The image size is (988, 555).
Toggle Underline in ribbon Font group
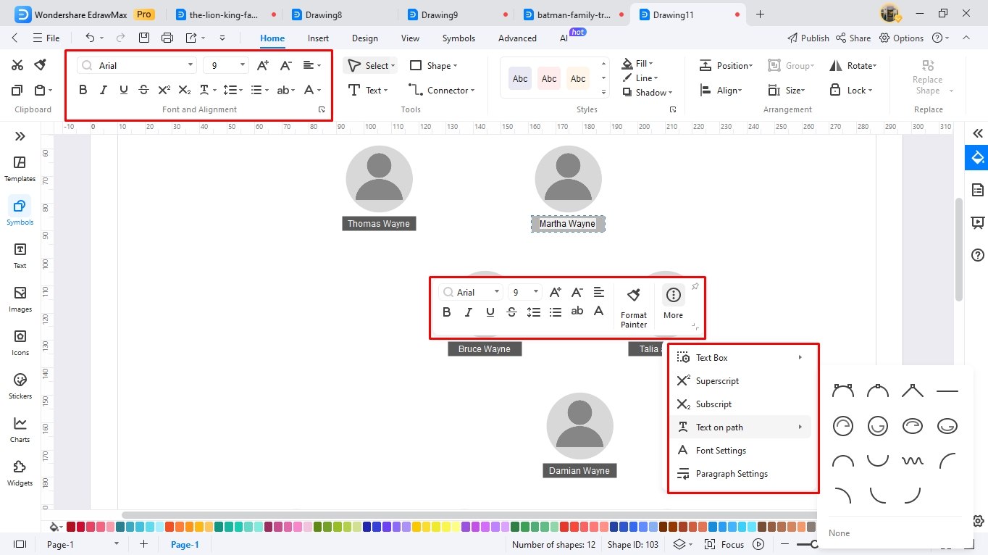coord(123,90)
